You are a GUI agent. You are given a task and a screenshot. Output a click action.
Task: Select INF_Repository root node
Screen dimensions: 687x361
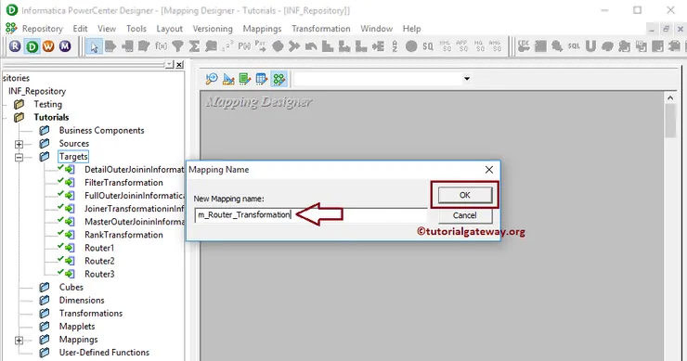[x=37, y=91]
